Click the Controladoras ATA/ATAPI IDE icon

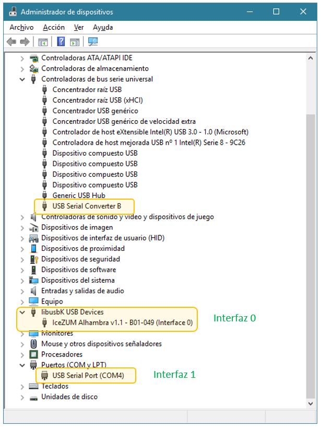coord(34,58)
